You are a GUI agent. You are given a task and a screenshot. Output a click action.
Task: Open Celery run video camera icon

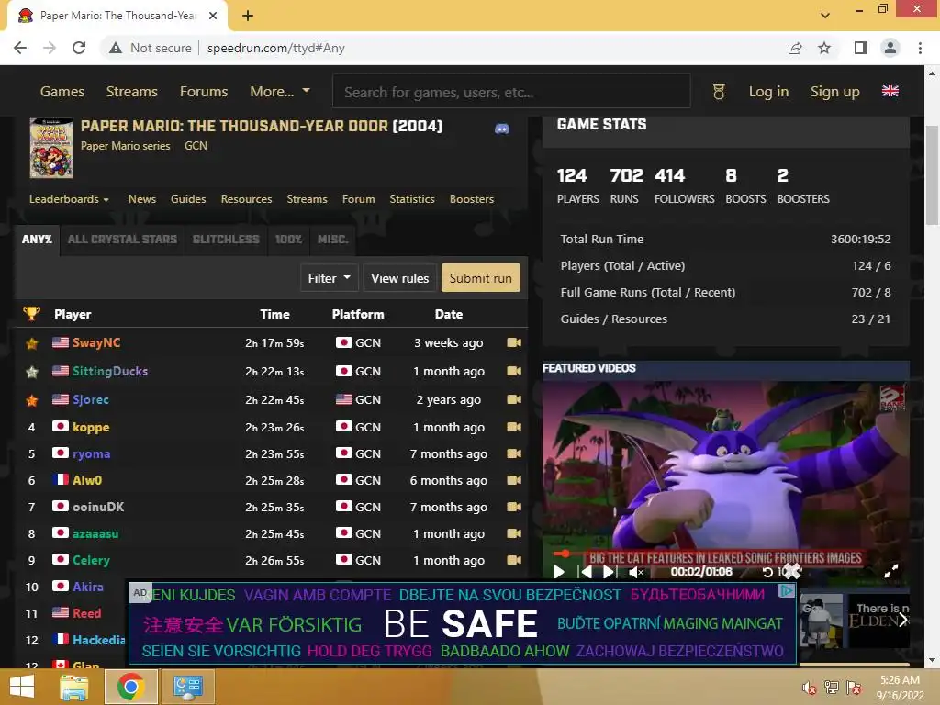tap(514, 560)
